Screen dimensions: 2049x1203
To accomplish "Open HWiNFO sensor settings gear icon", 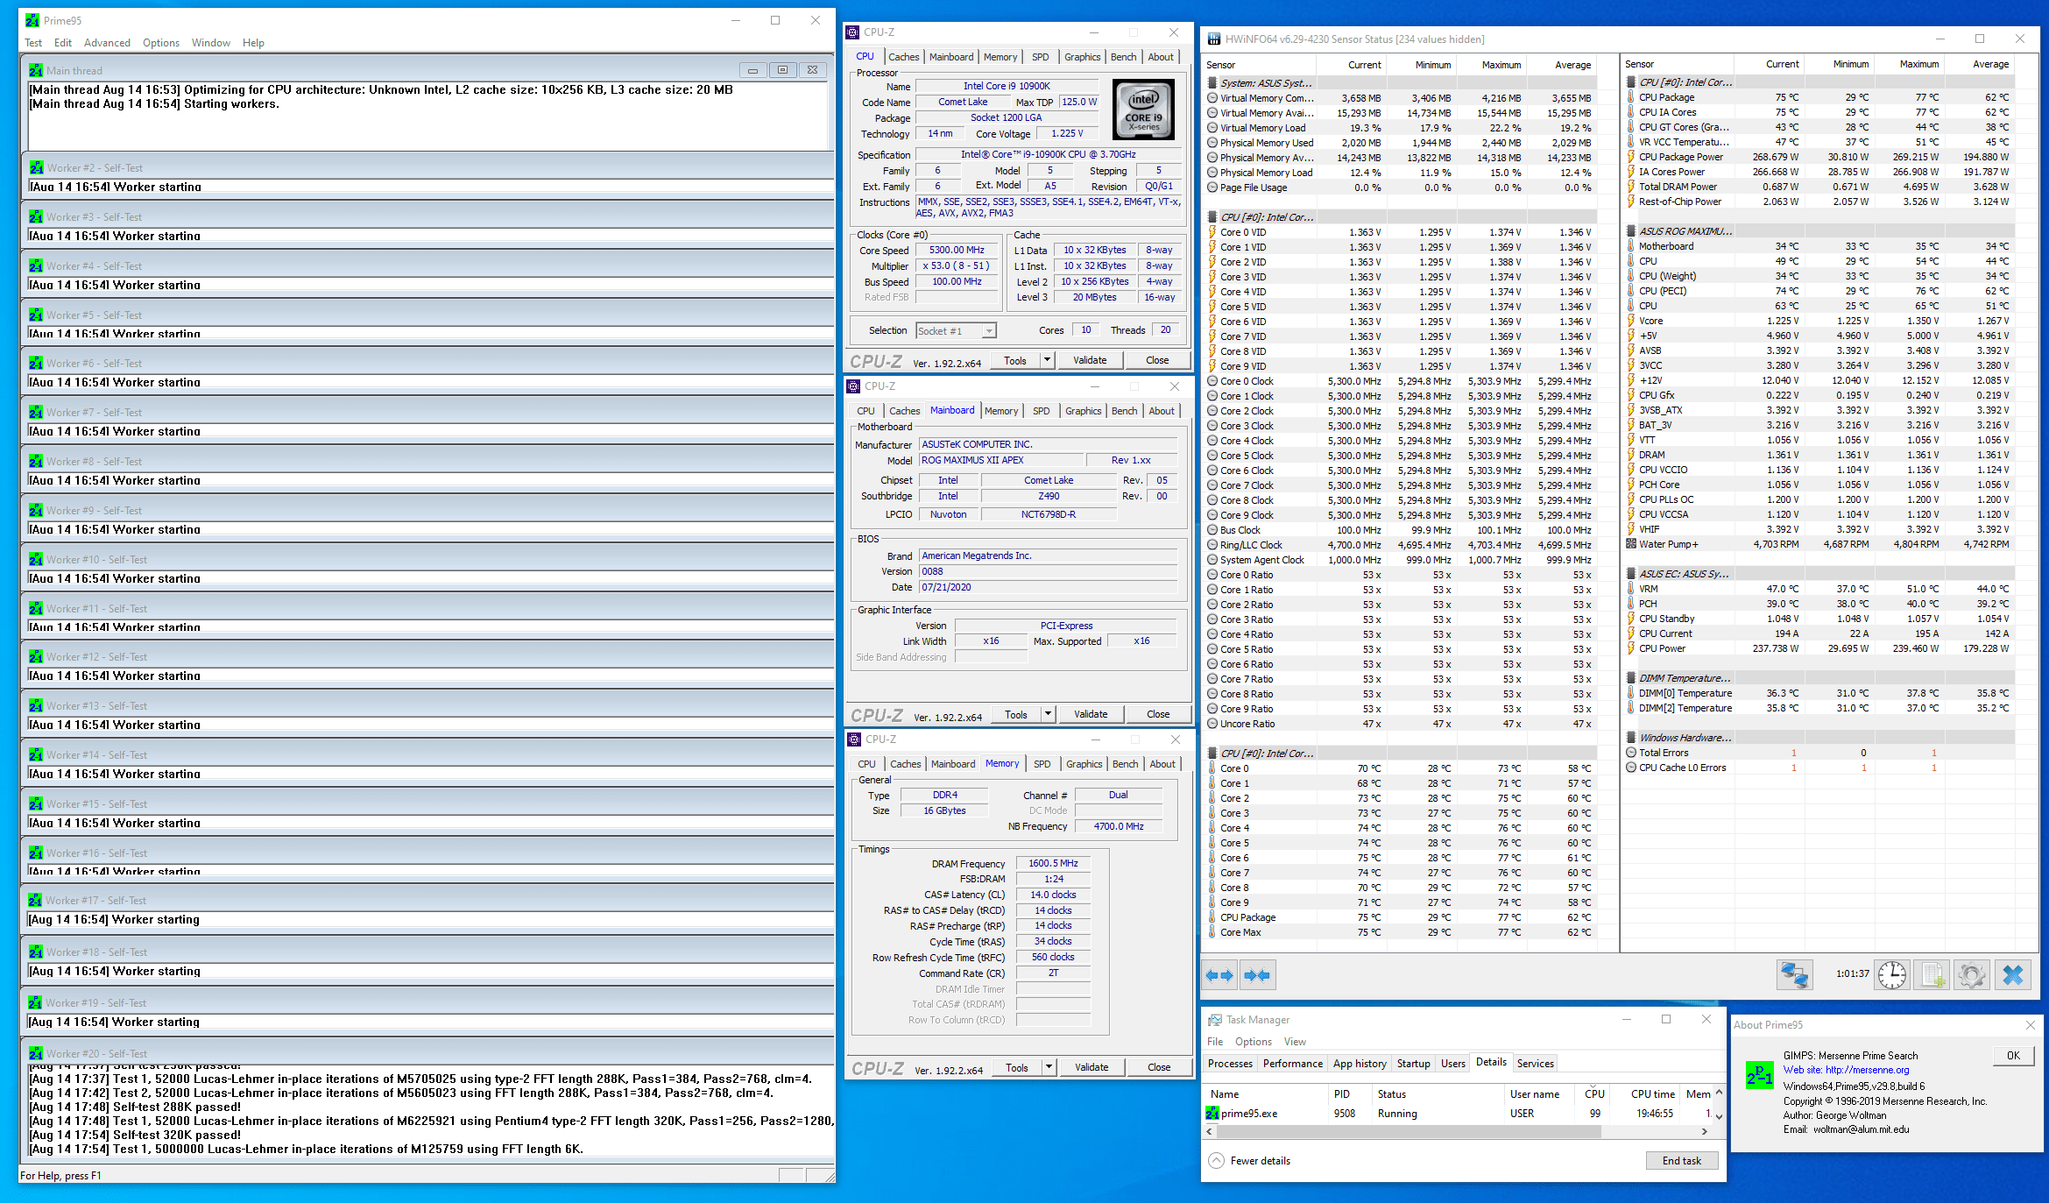I will [1972, 974].
